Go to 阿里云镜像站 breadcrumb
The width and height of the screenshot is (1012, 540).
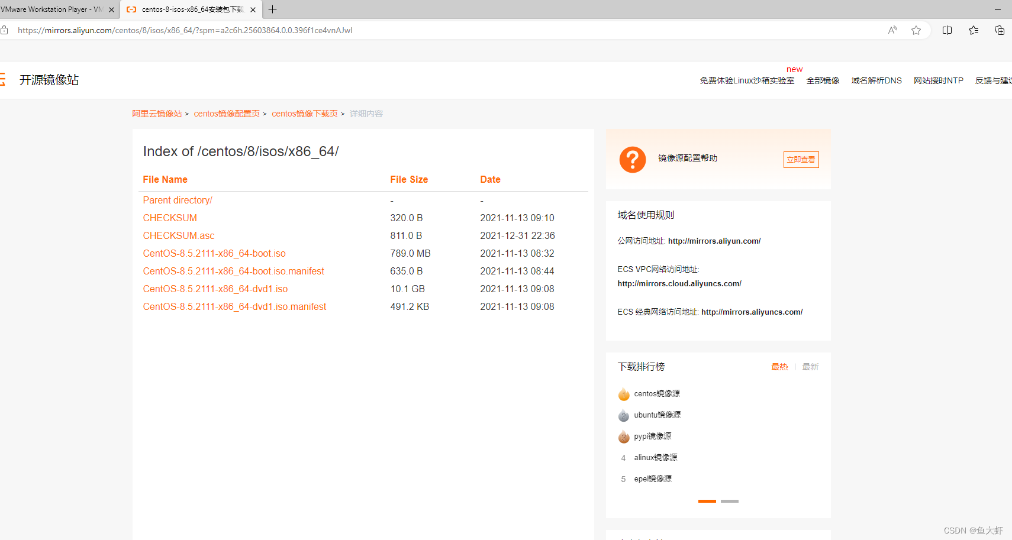pos(157,114)
